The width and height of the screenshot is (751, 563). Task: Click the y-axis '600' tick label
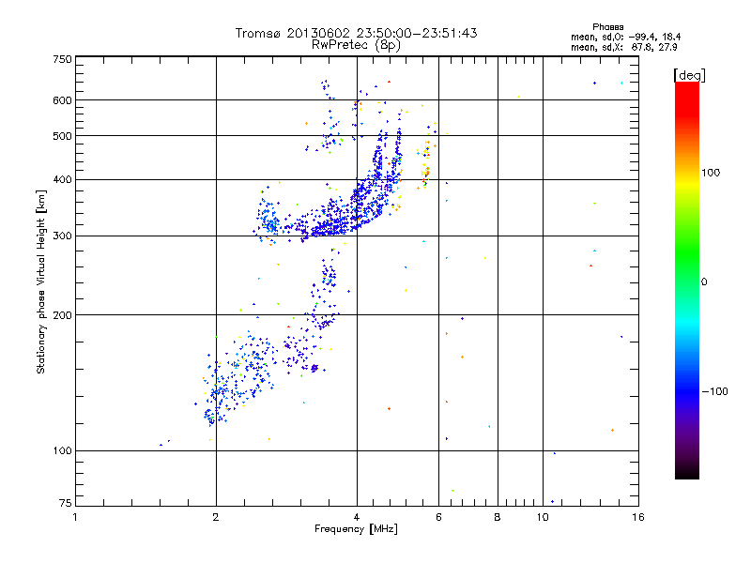(62, 100)
